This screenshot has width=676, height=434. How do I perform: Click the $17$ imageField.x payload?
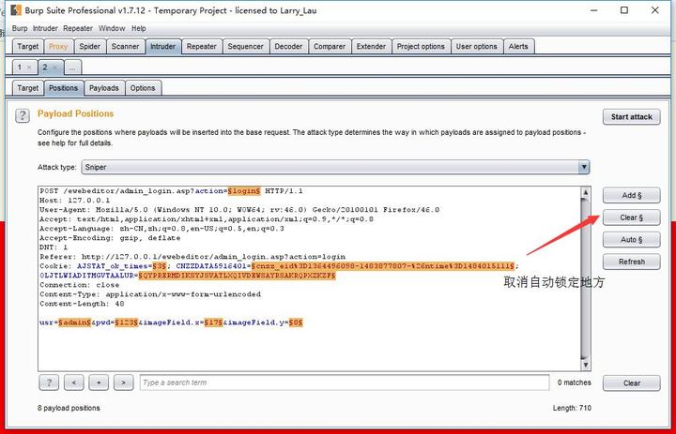point(213,322)
